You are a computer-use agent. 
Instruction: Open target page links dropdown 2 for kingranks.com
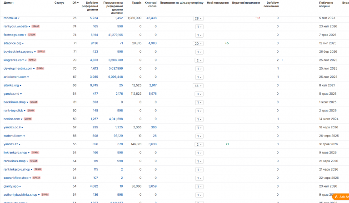coord(199,61)
